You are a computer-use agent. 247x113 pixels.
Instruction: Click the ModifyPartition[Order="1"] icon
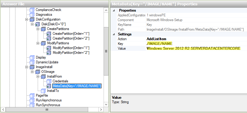(49, 48)
